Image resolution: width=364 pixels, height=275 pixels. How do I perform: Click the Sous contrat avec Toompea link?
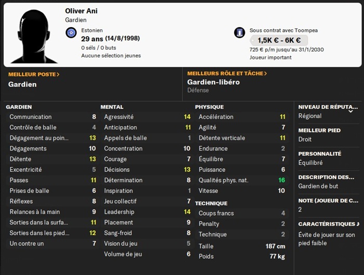point(276,30)
